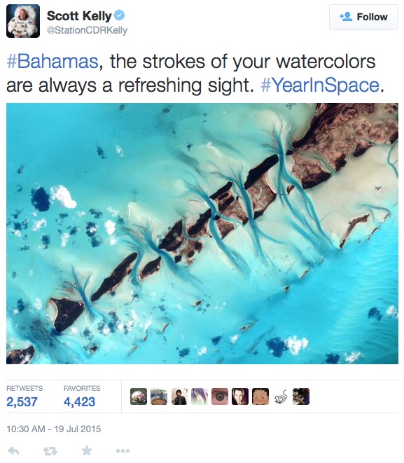Click the first retweeter avatar thumbnail
Viewport: 404px width, 463px height.
[139, 396]
